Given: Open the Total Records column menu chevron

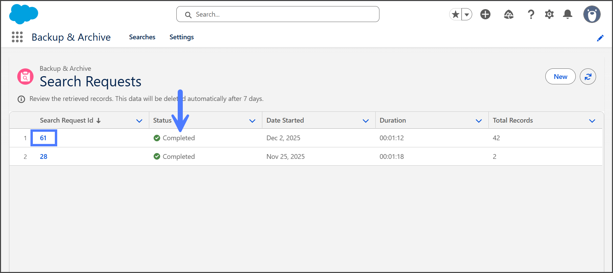Looking at the screenshot, I should [x=592, y=121].
